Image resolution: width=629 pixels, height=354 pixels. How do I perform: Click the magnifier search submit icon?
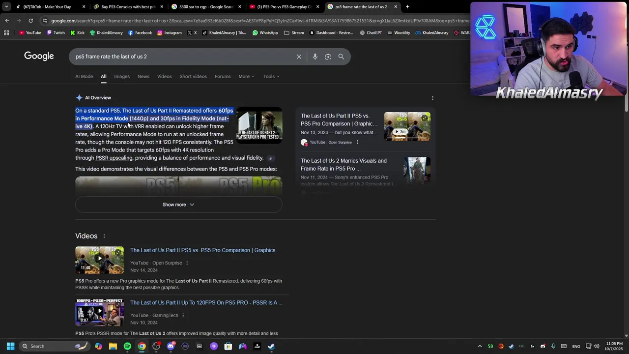(341, 57)
